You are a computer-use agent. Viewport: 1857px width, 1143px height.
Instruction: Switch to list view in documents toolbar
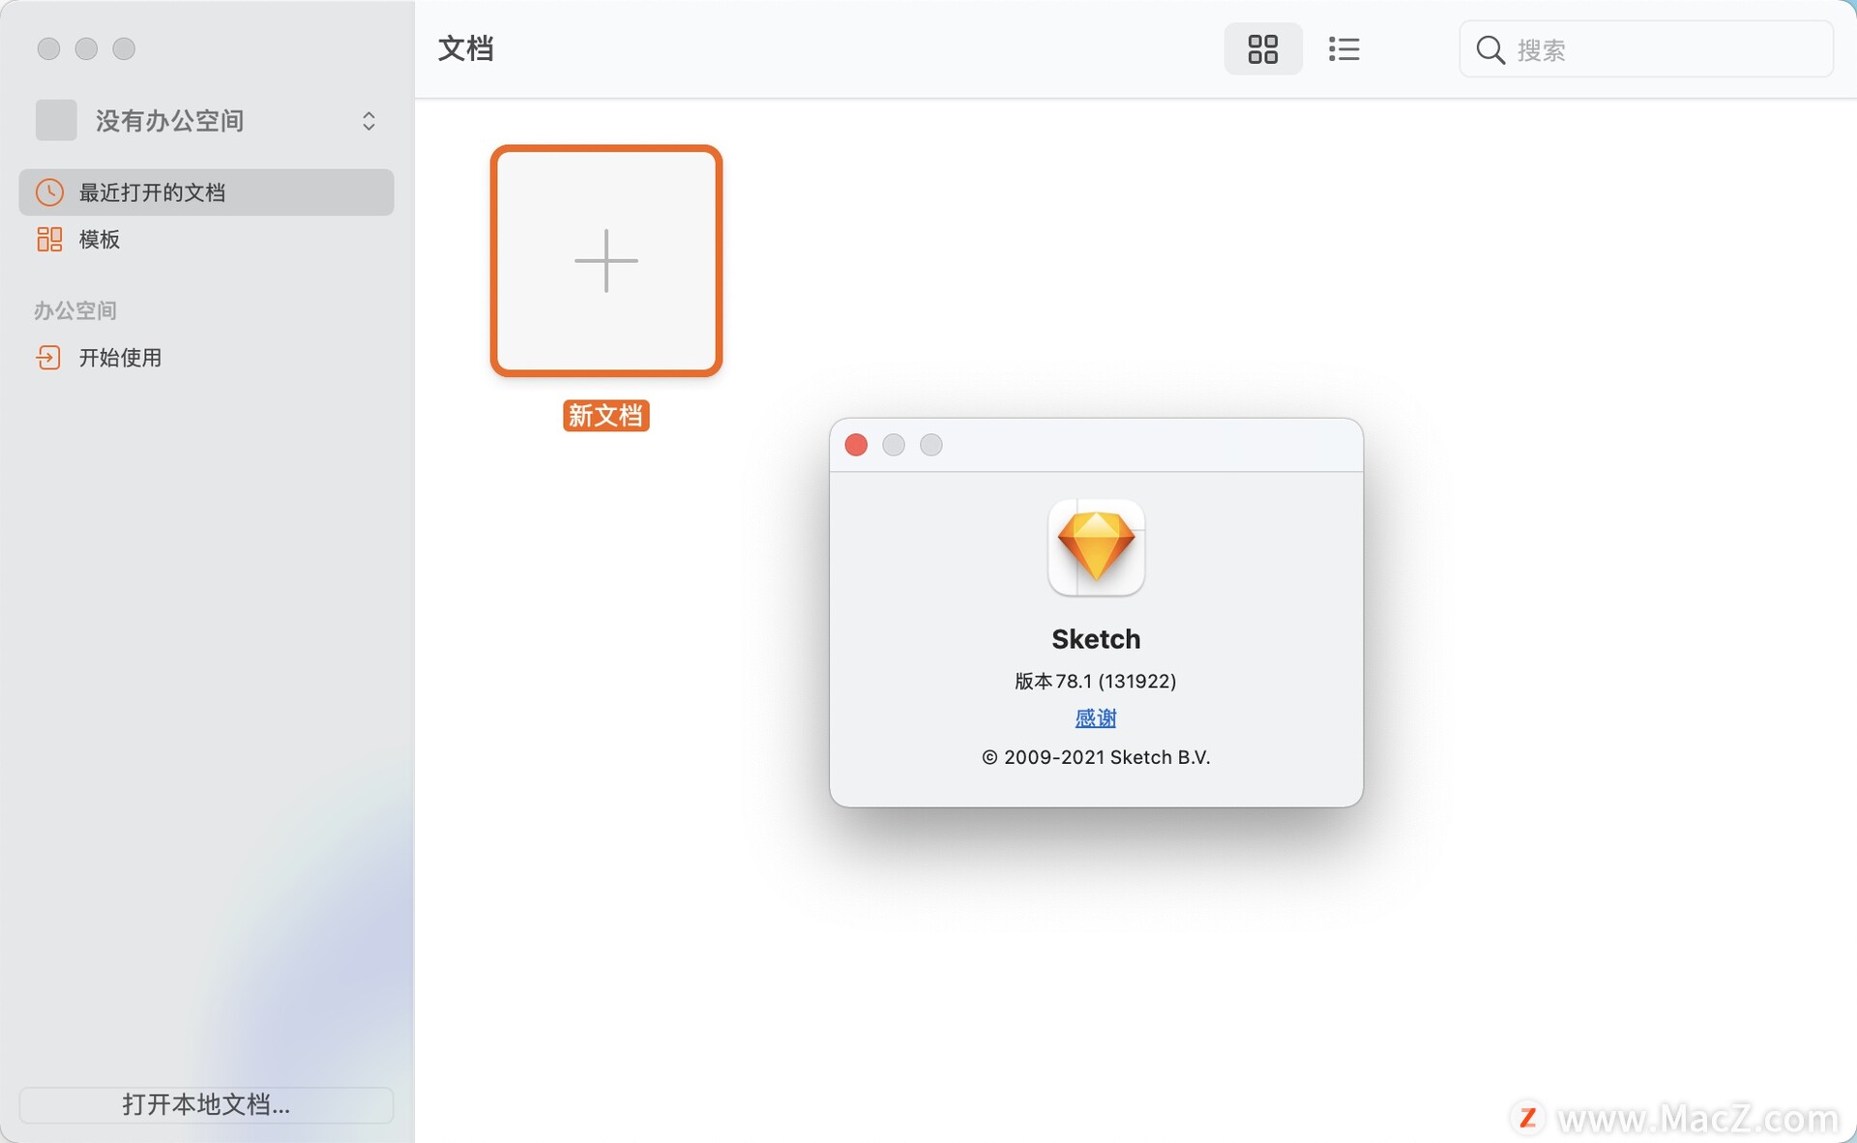(x=1343, y=49)
